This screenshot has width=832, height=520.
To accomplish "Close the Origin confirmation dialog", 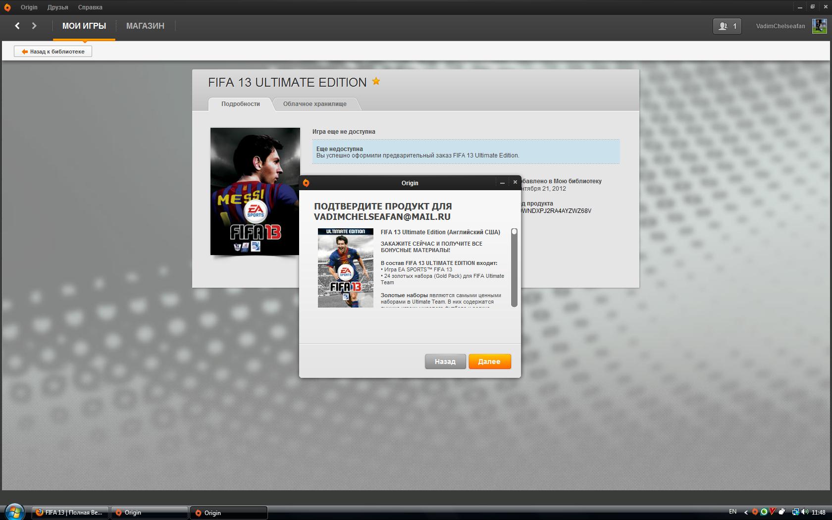I will click(x=515, y=182).
